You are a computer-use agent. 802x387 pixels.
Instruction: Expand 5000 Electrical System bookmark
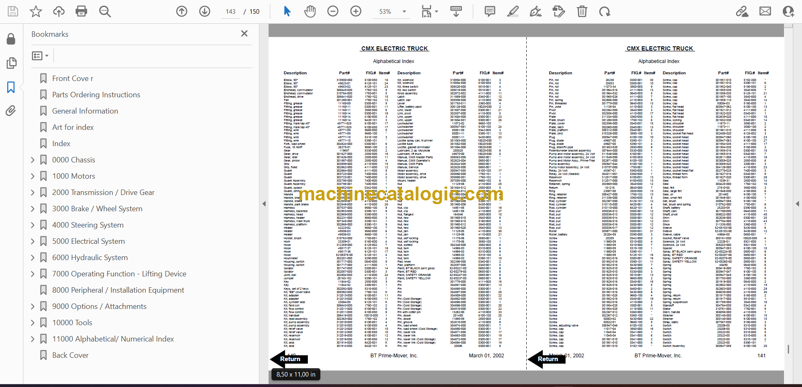coord(33,241)
